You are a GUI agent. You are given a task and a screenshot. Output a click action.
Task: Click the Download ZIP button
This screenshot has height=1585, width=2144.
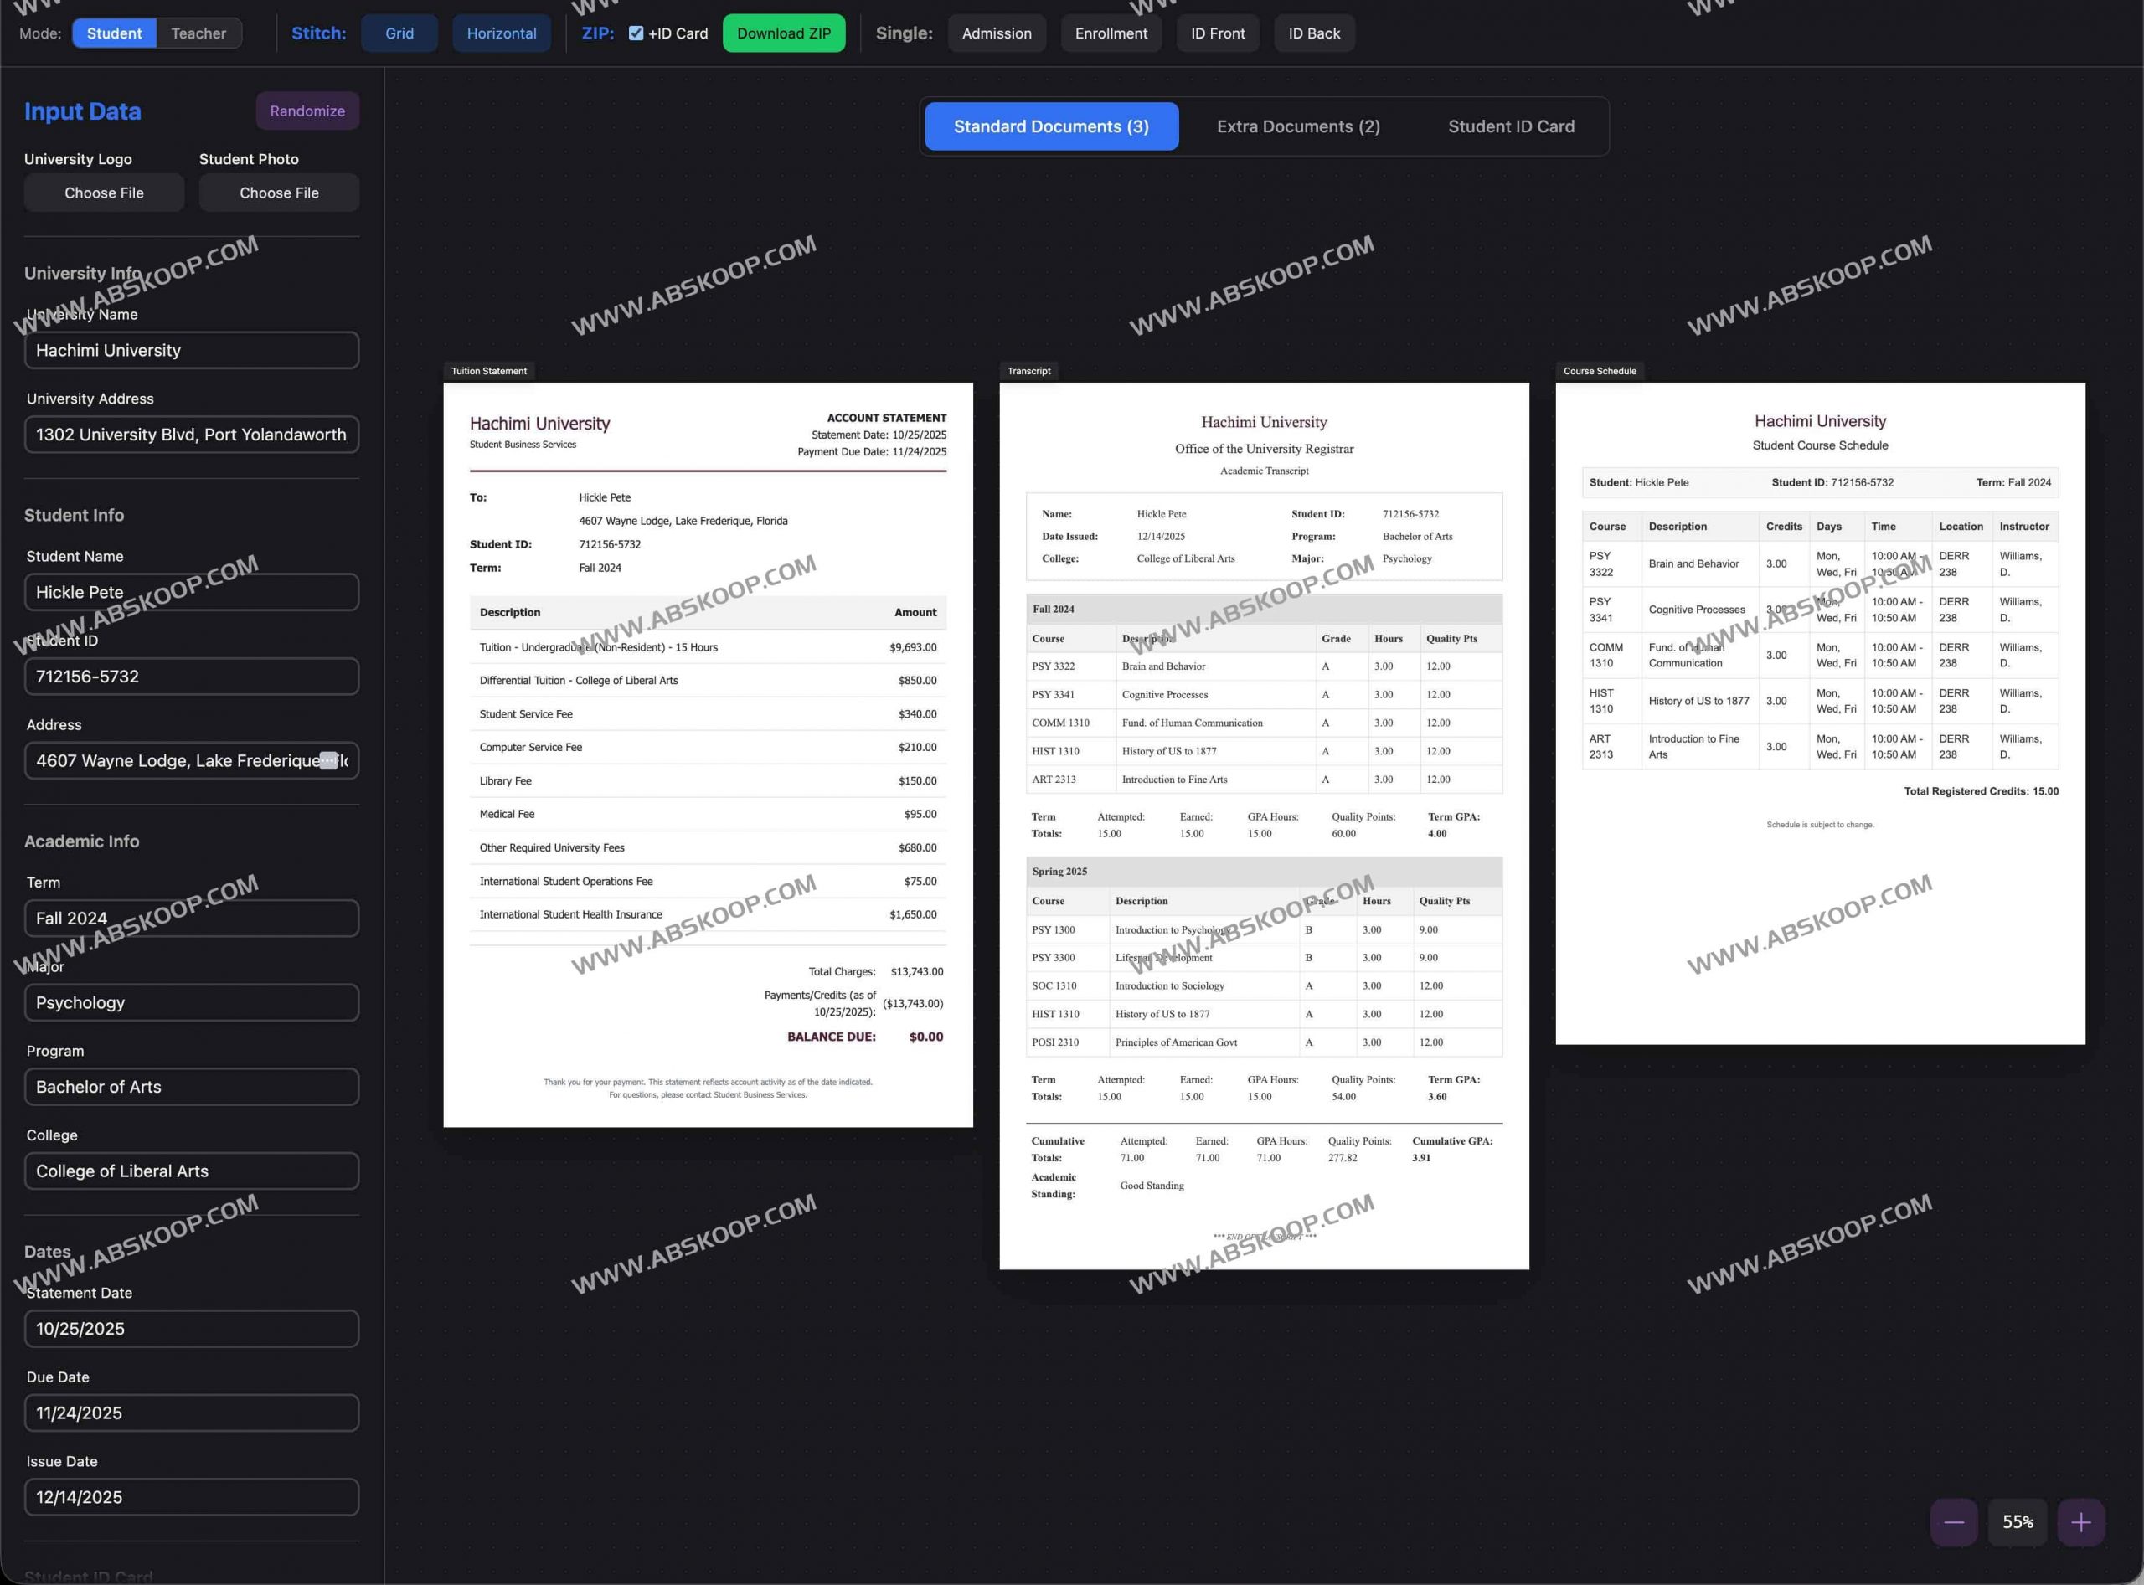784,33
